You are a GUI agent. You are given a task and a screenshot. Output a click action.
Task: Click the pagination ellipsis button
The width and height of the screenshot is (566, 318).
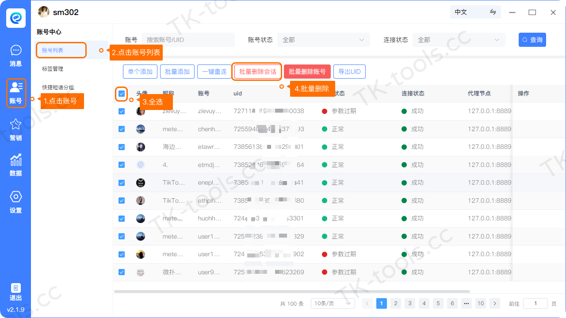(466, 303)
